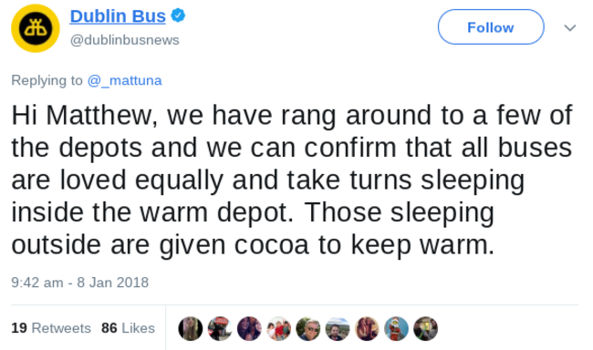Click the first liker avatar with long blonde hair

pos(191,328)
